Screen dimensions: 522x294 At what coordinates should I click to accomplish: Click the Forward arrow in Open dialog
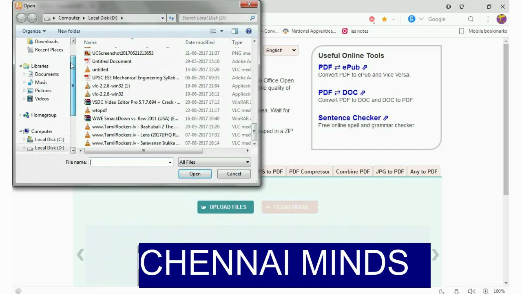click(32, 18)
